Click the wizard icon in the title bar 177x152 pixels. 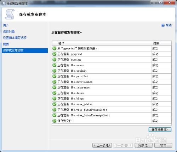(4, 4)
